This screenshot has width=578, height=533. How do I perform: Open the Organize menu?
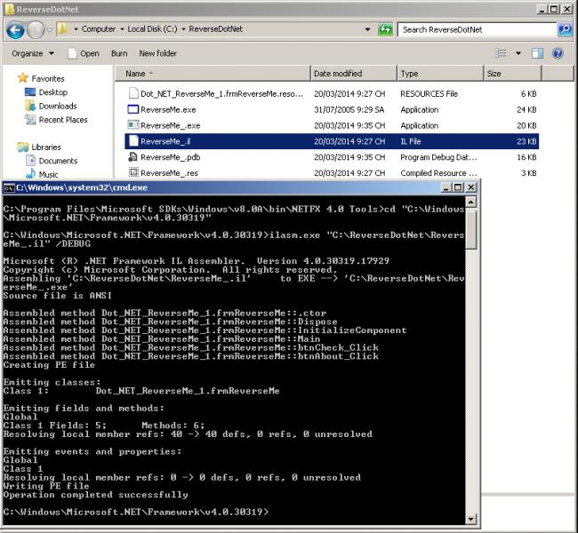32,53
